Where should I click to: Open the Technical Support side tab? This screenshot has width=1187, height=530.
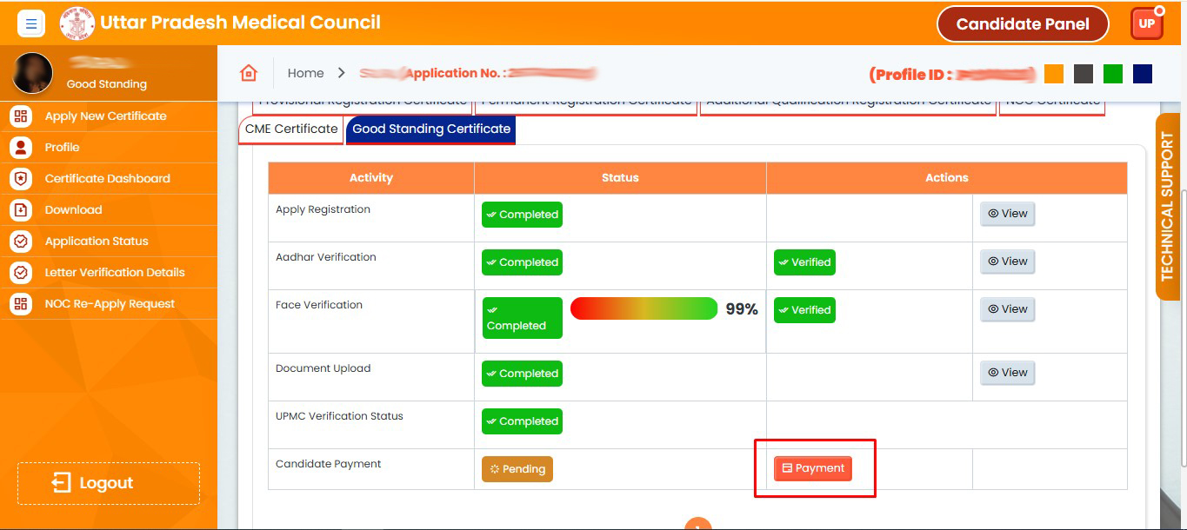pos(1167,207)
